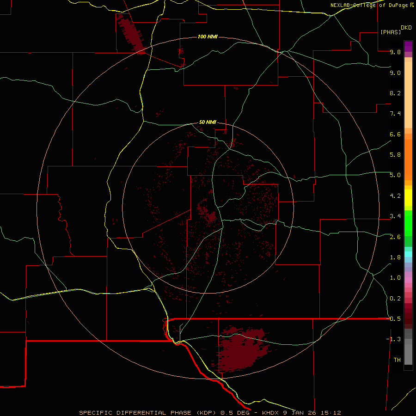Pick the purple top segment of color bar
The image size is (416, 416).
(408, 46)
